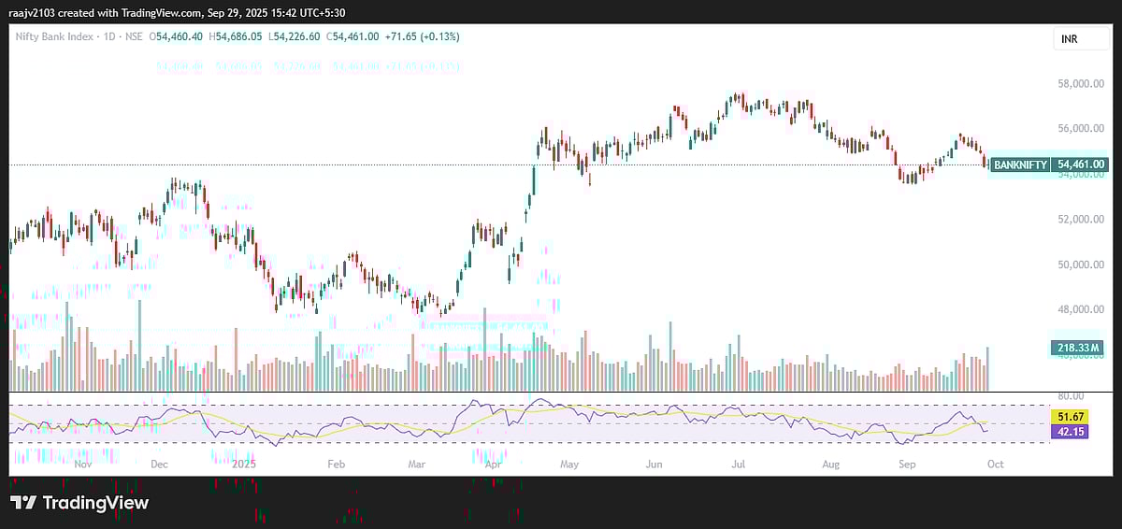1122x529 pixels.
Task: Click the Mar label on time axis
Action: coord(417,464)
